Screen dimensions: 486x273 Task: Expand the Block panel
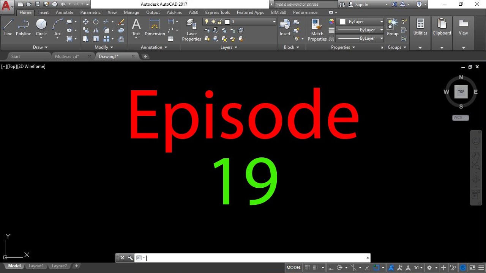point(291,47)
